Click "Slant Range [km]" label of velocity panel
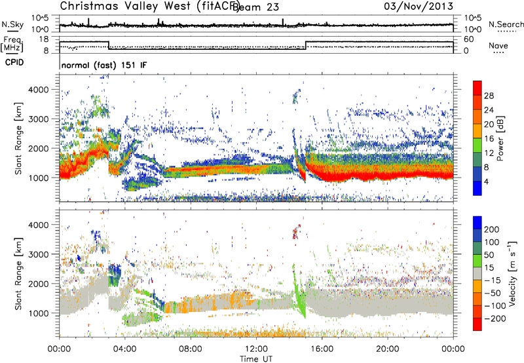This screenshot has width=524, height=363. [18, 273]
